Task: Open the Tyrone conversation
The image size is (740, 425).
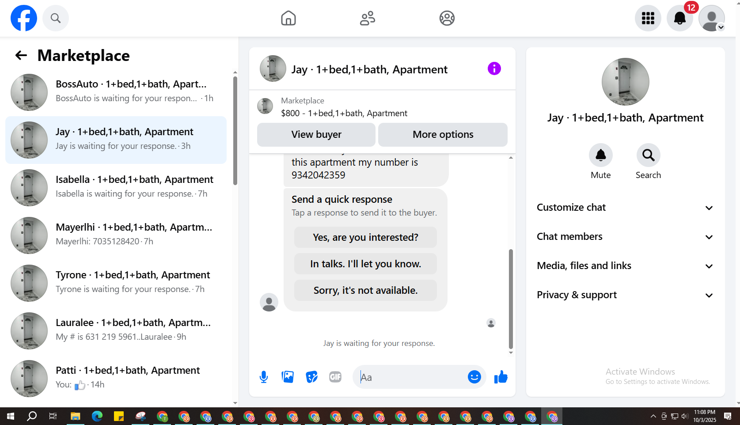Action: (x=116, y=283)
